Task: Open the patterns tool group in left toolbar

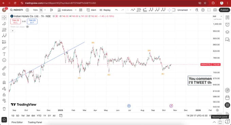Action: [4, 36]
